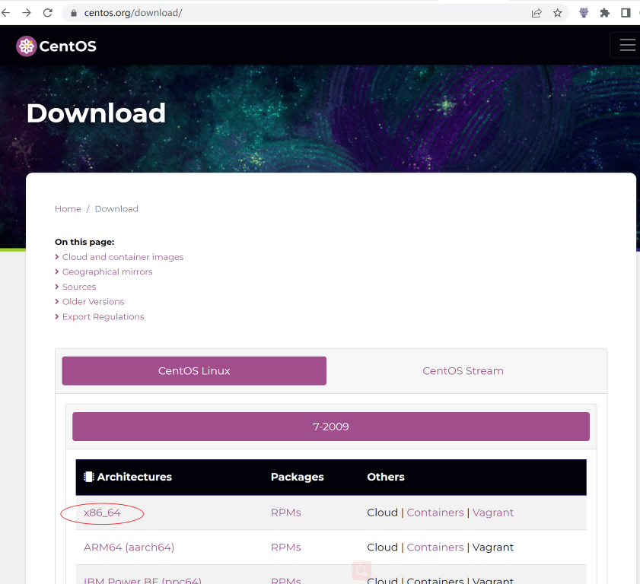640x584 pixels.
Task: Jump to Cloud and container images
Action: pyautogui.click(x=123, y=257)
